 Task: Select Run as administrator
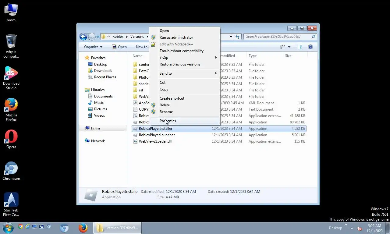click(184, 37)
